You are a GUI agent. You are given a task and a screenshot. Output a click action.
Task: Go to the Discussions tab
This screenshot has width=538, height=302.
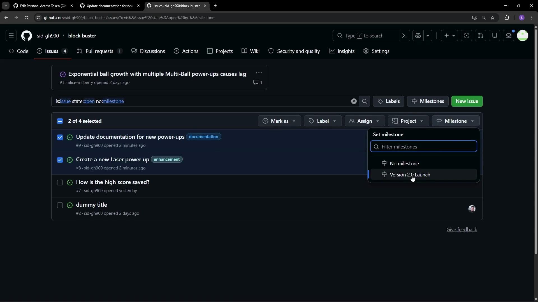click(148, 51)
